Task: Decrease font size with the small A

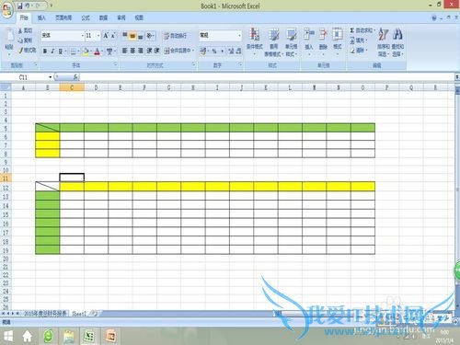Action: tap(113, 36)
